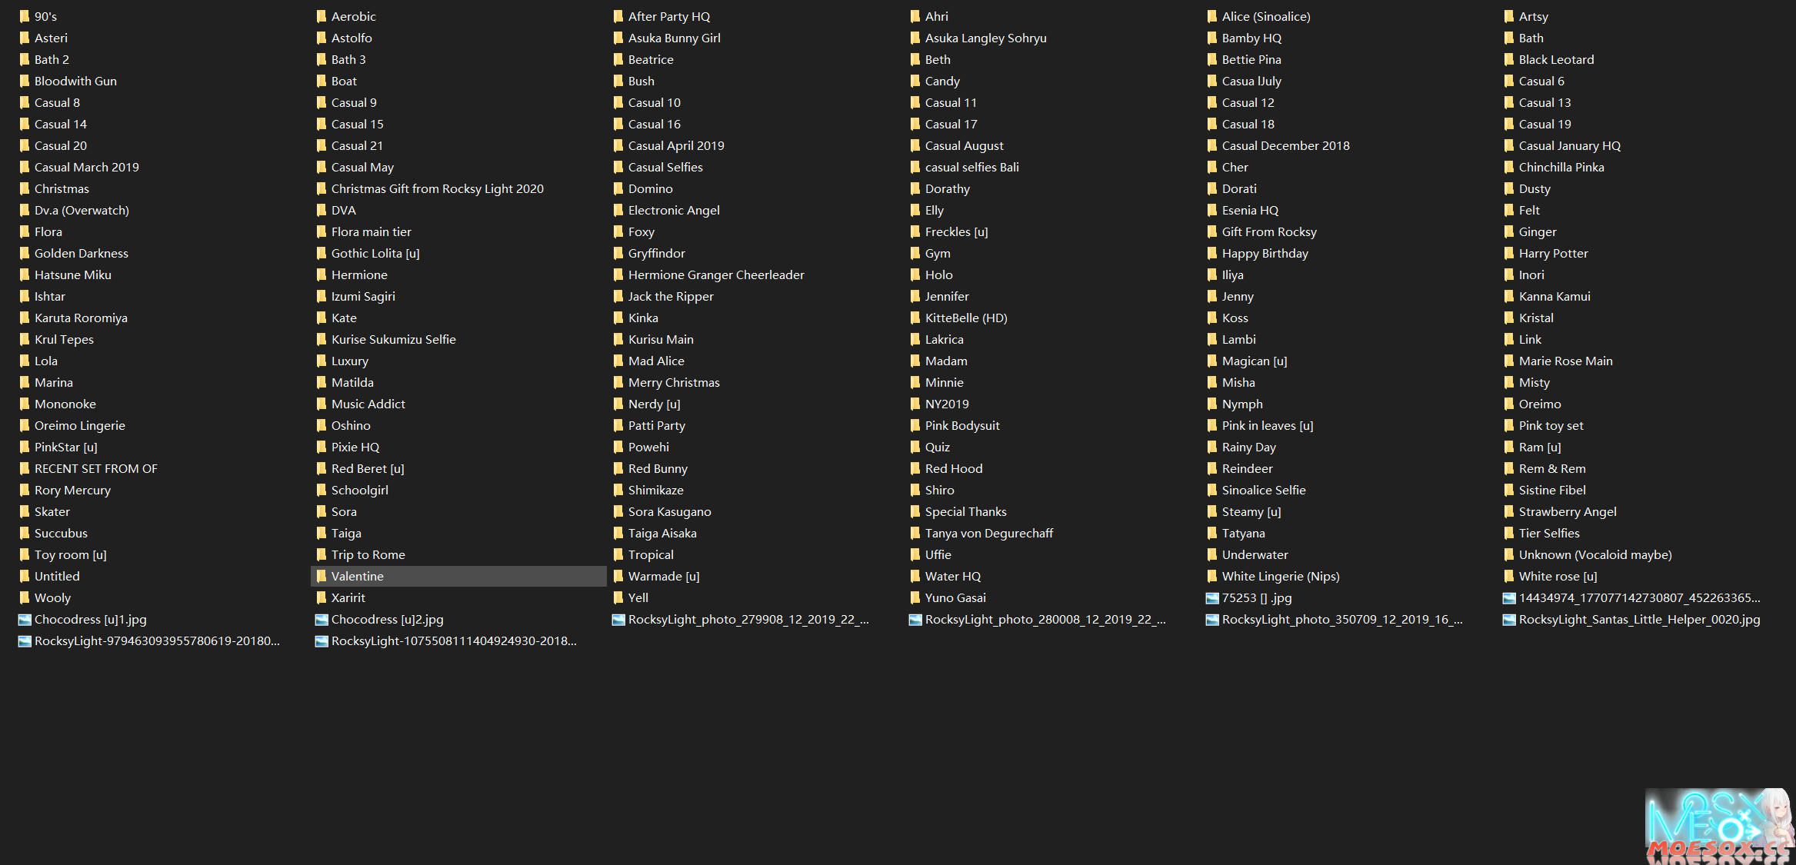Open the Chocodress [u]1.jpg file
The image size is (1796, 865).
coord(89,619)
